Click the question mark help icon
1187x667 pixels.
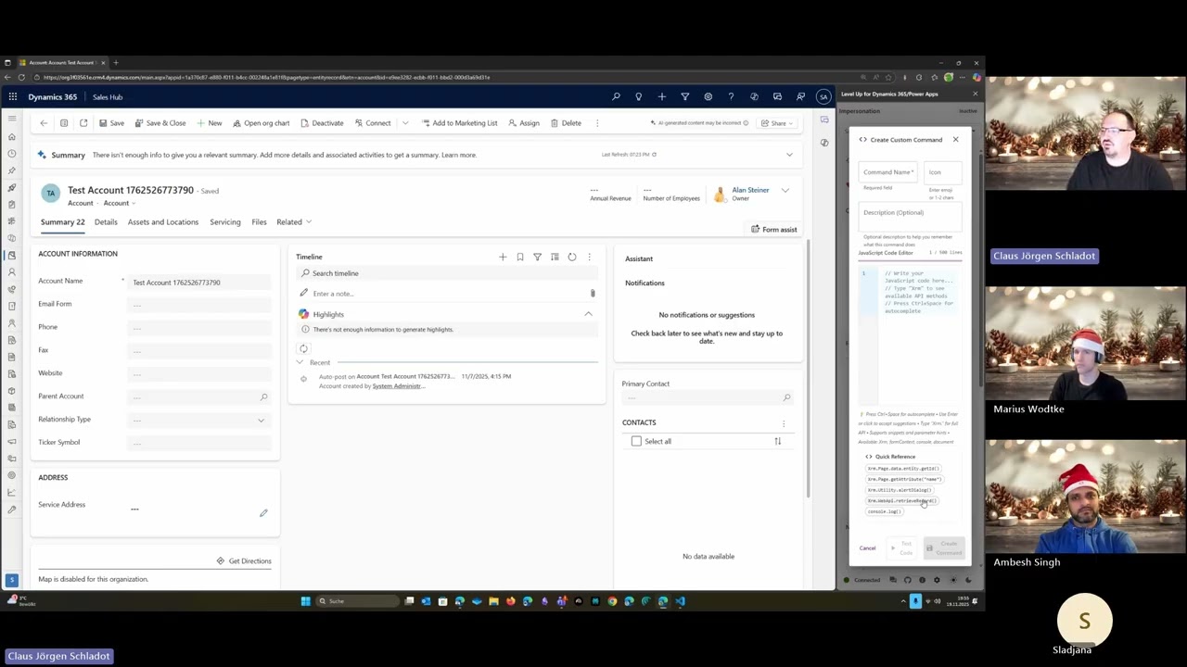[x=731, y=96]
